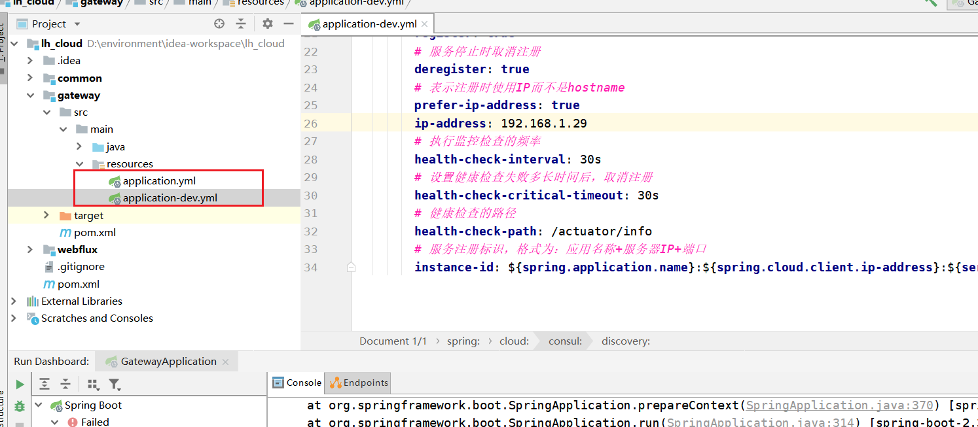Screen dimensions: 978x427
Task: Close the GatewayApplication run tab
Action: tap(226, 361)
